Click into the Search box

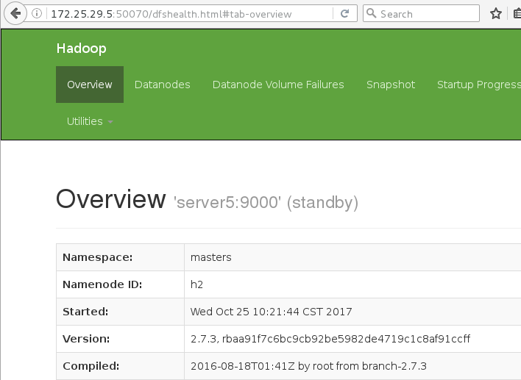tap(421, 14)
